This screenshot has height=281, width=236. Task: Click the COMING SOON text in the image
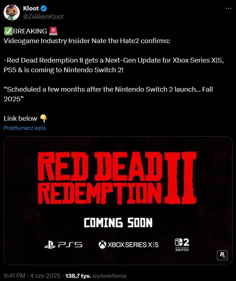tap(118, 222)
